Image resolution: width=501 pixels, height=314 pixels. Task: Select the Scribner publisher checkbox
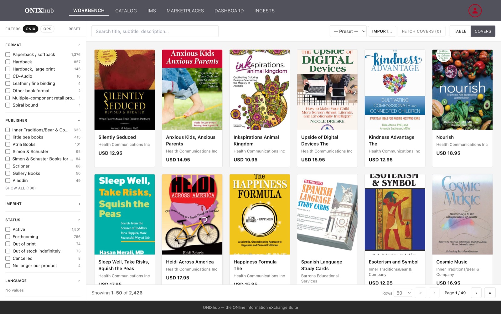[8, 166]
